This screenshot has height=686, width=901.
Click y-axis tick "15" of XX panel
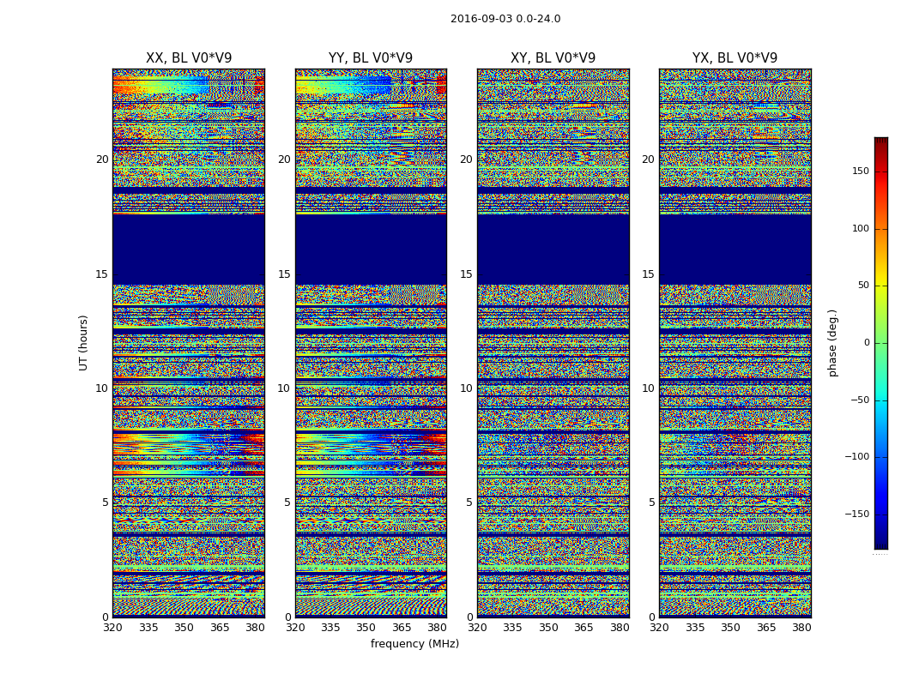(x=102, y=274)
